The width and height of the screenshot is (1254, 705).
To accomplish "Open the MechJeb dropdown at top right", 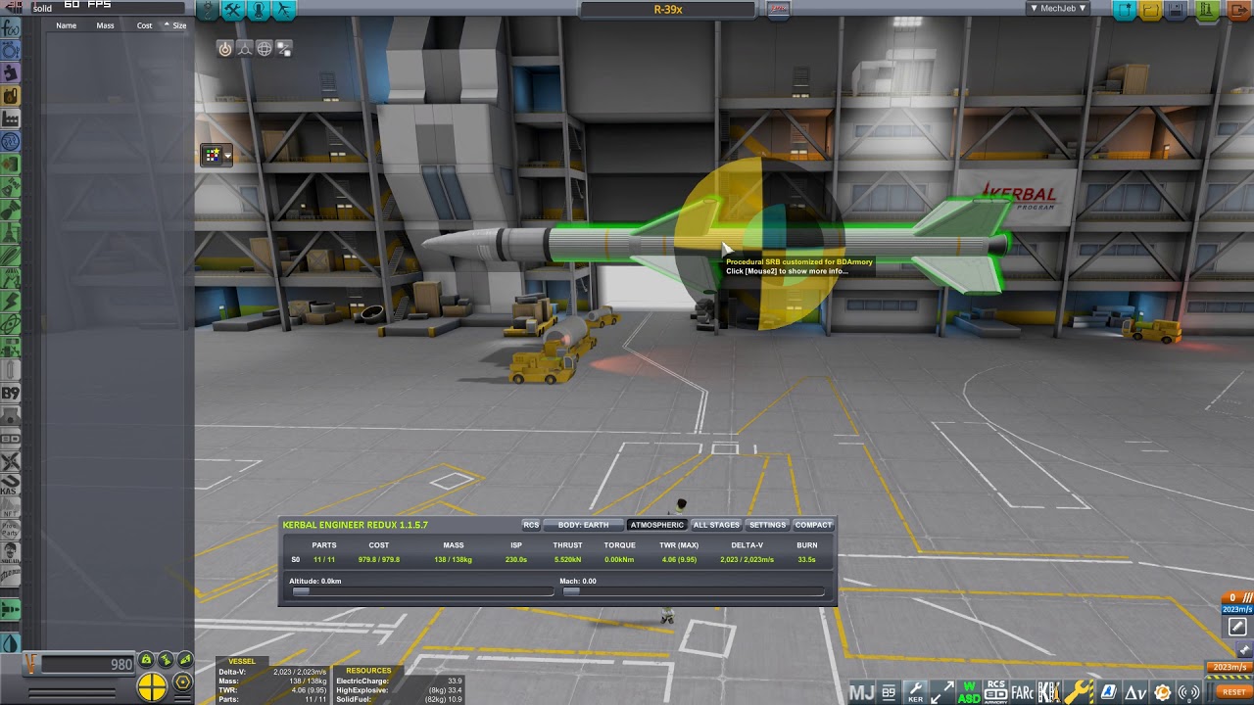I will [x=1058, y=8].
